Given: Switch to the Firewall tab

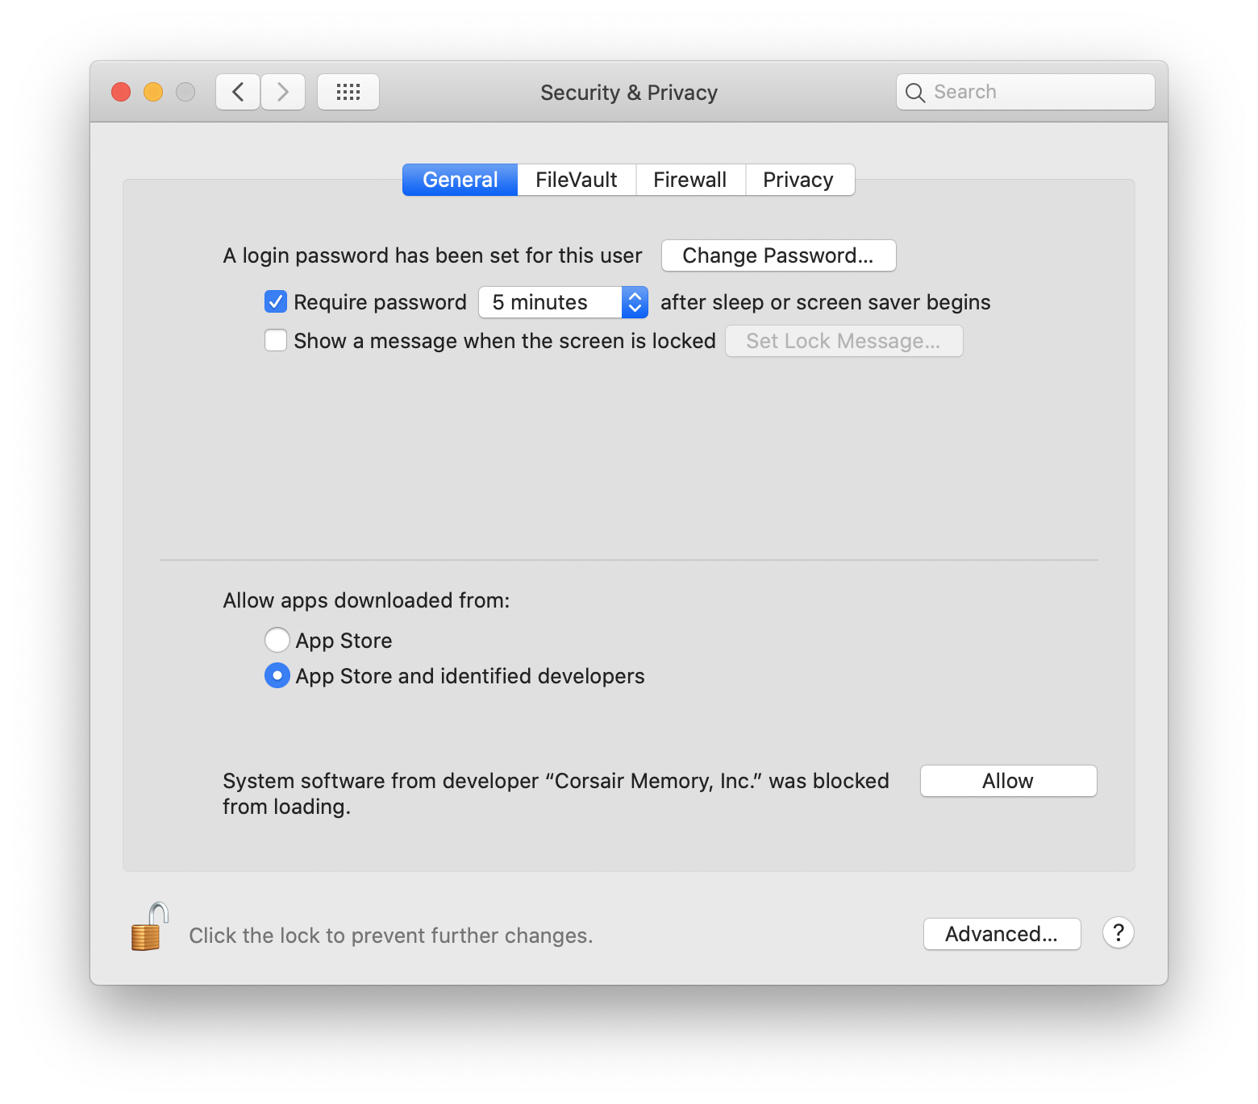Looking at the screenshot, I should pos(690,179).
